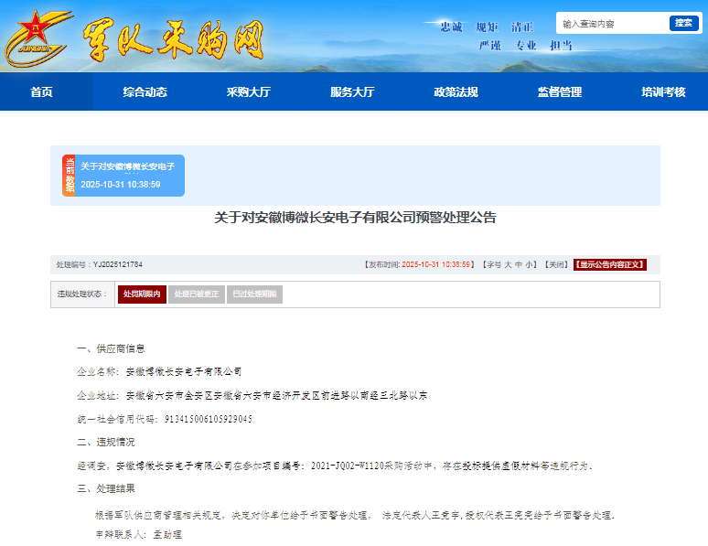Click 显示公告内容正文 red button

click(x=609, y=264)
